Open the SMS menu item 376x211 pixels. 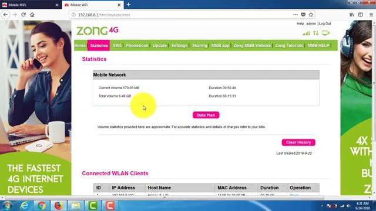117,46
